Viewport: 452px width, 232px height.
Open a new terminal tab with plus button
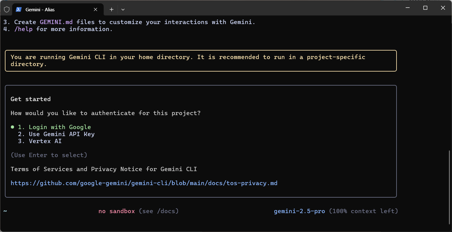(x=112, y=9)
